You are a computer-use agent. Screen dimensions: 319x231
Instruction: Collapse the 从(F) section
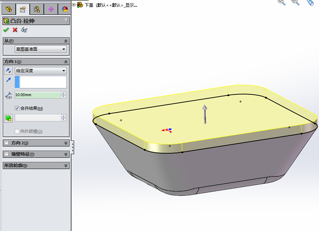pos(66,41)
